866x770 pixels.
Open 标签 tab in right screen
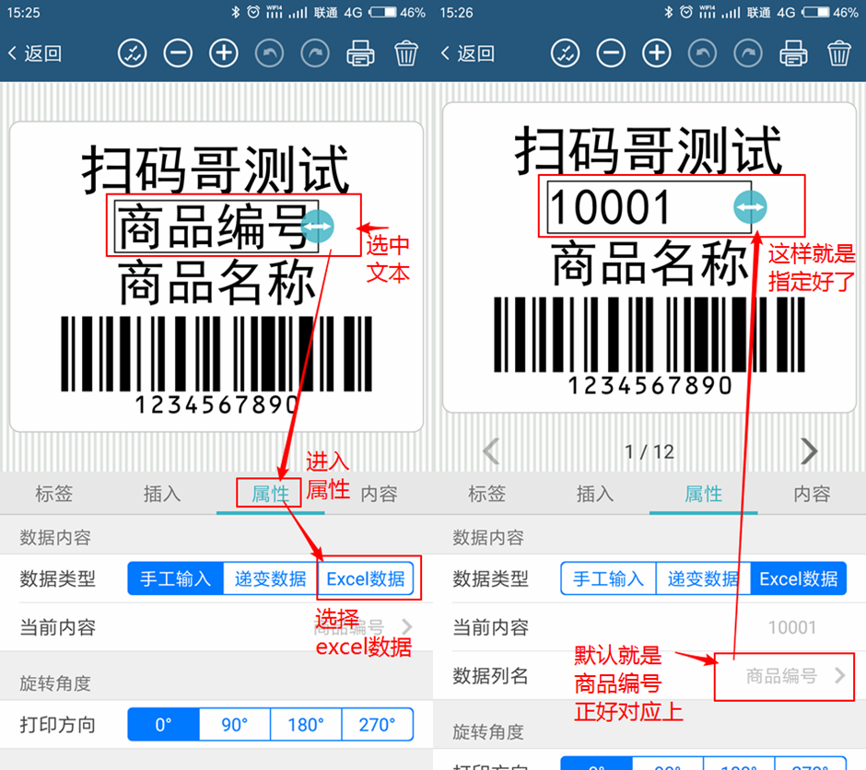[487, 494]
